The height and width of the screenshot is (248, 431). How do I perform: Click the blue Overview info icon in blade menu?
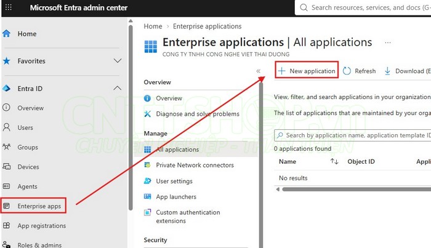[x=147, y=98]
